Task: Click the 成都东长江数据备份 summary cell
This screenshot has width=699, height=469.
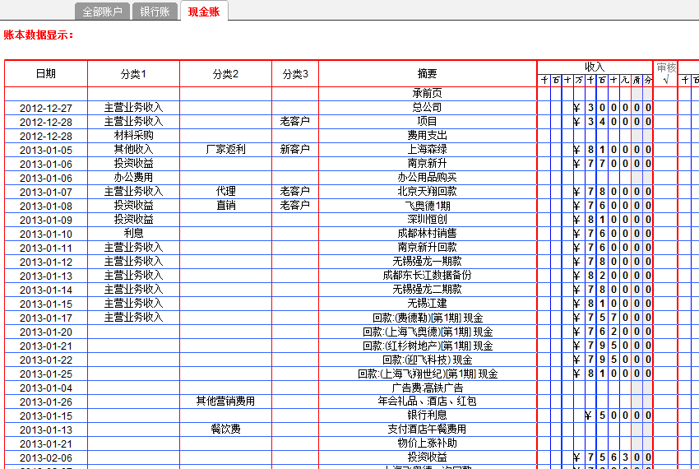Action: 428,276
